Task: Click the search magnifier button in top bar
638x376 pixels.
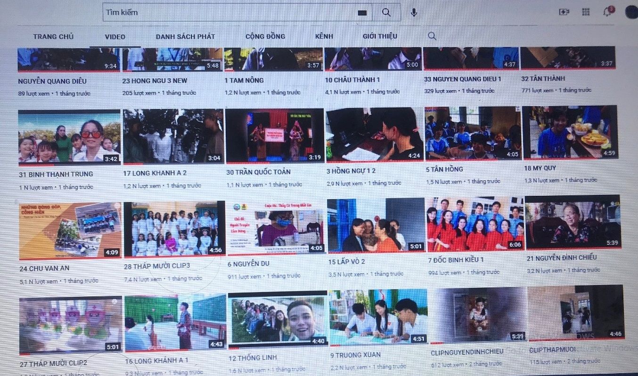Action: click(x=386, y=13)
